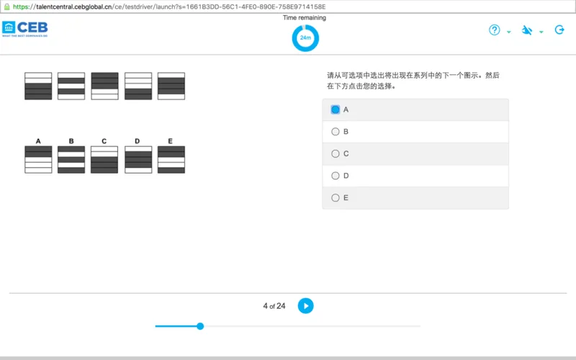Click the browser URL address field
This screenshot has width=576, height=360.
(288, 6)
